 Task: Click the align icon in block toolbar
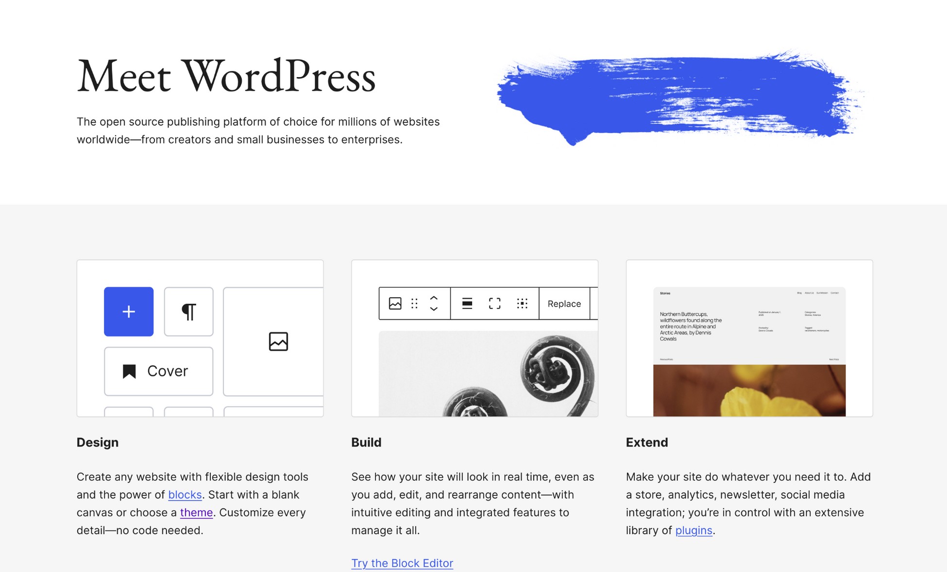tap(467, 304)
